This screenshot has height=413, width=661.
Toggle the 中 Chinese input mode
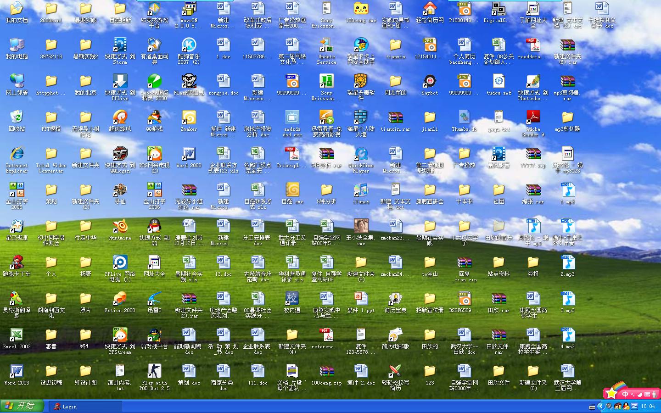(625, 394)
